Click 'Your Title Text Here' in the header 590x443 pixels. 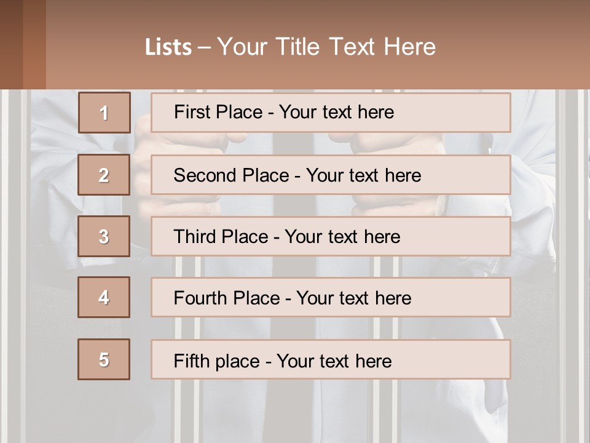326,47
